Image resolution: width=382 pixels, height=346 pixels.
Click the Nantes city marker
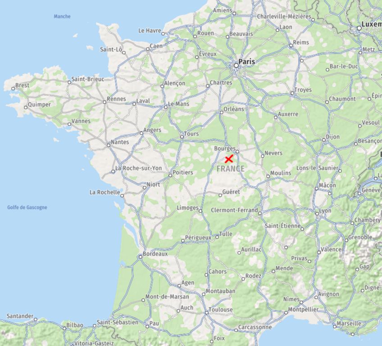109,145
